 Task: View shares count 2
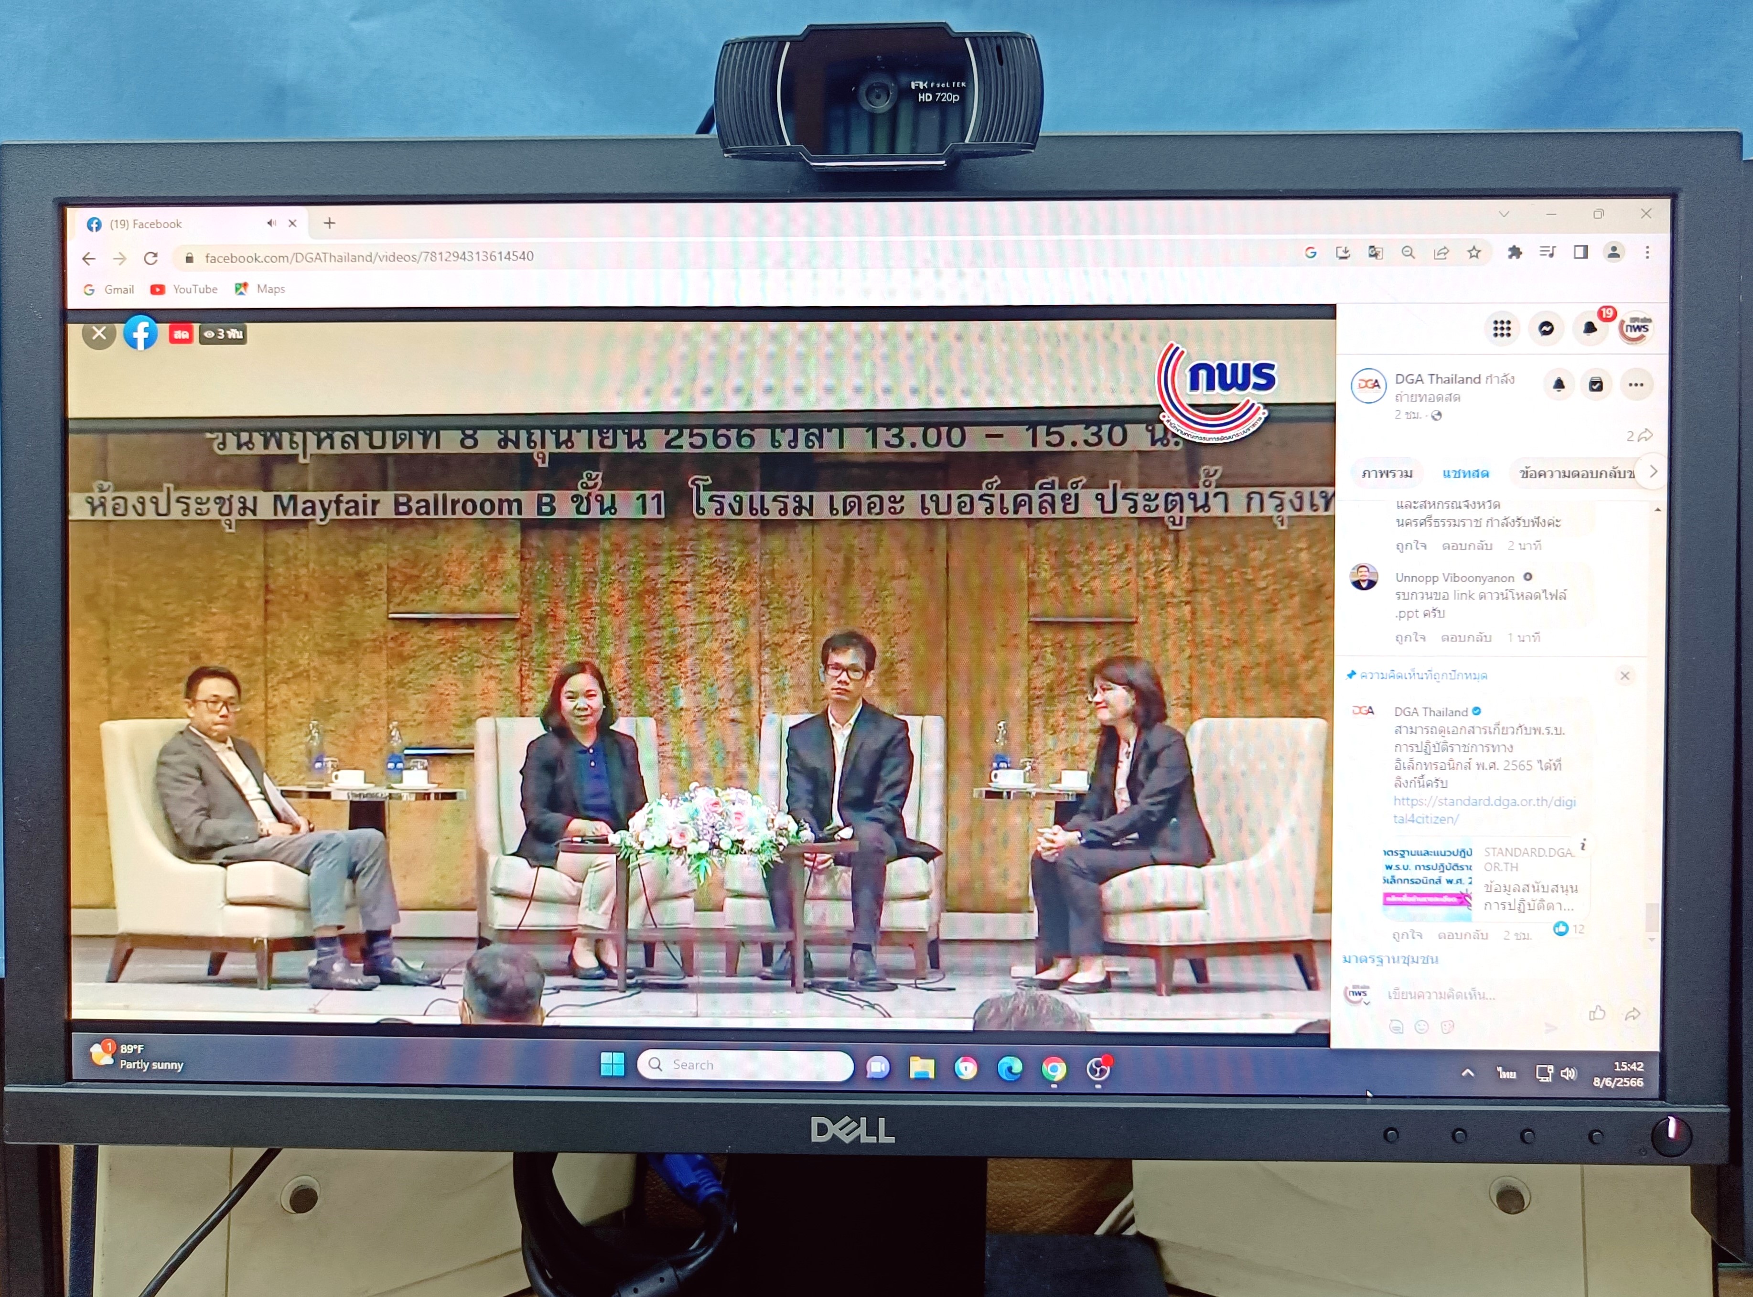coord(1639,436)
